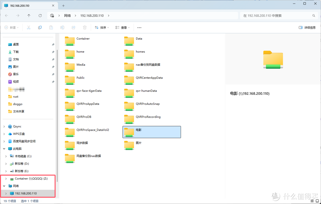
Task: Go up one directory level arrow
Action: click(x=29, y=16)
